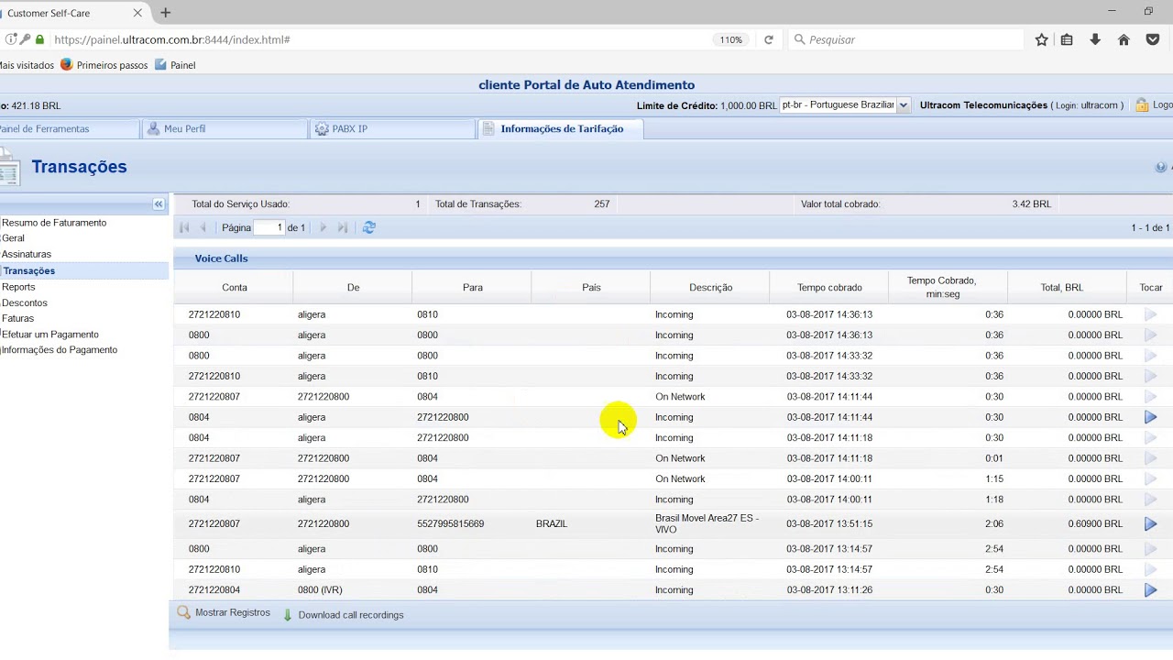The width and height of the screenshot is (1173, 660).
Task: Open Informações do Pagamento sidebar item
Action: pos(60,350)
